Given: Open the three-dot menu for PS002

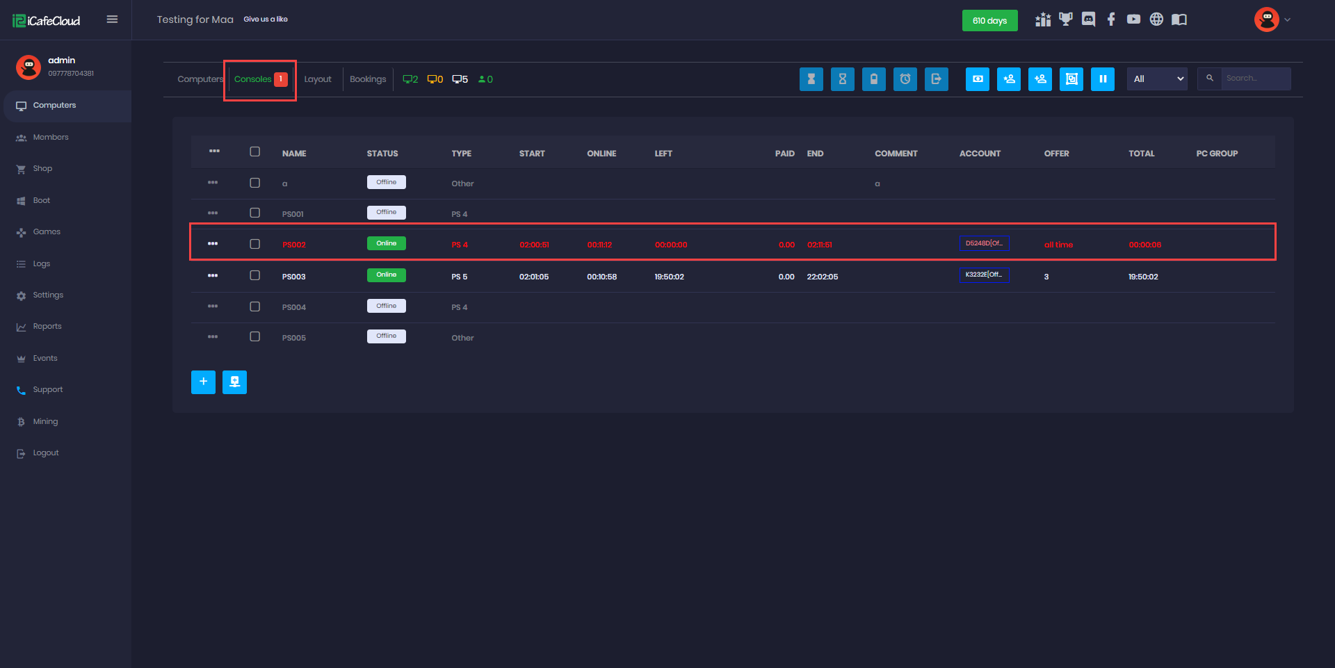Looking at the screenshot, I should coord(213,244).
